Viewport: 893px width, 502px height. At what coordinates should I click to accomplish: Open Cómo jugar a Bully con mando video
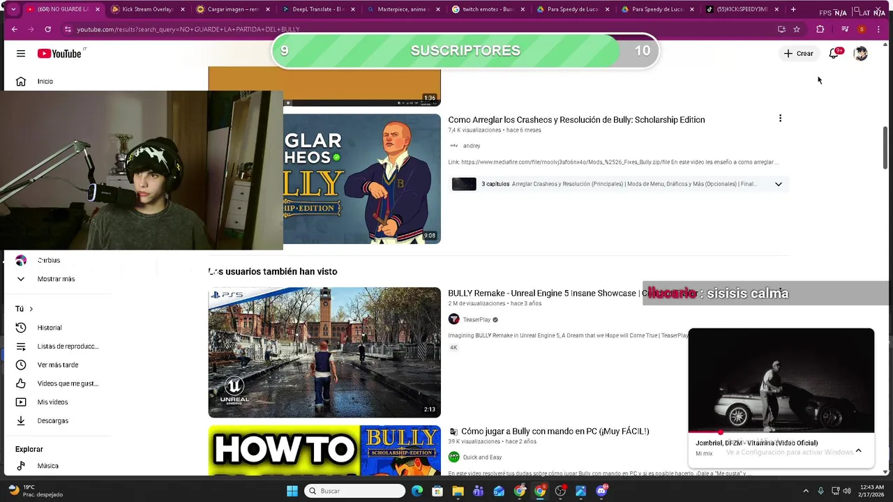tap(555, 432)
